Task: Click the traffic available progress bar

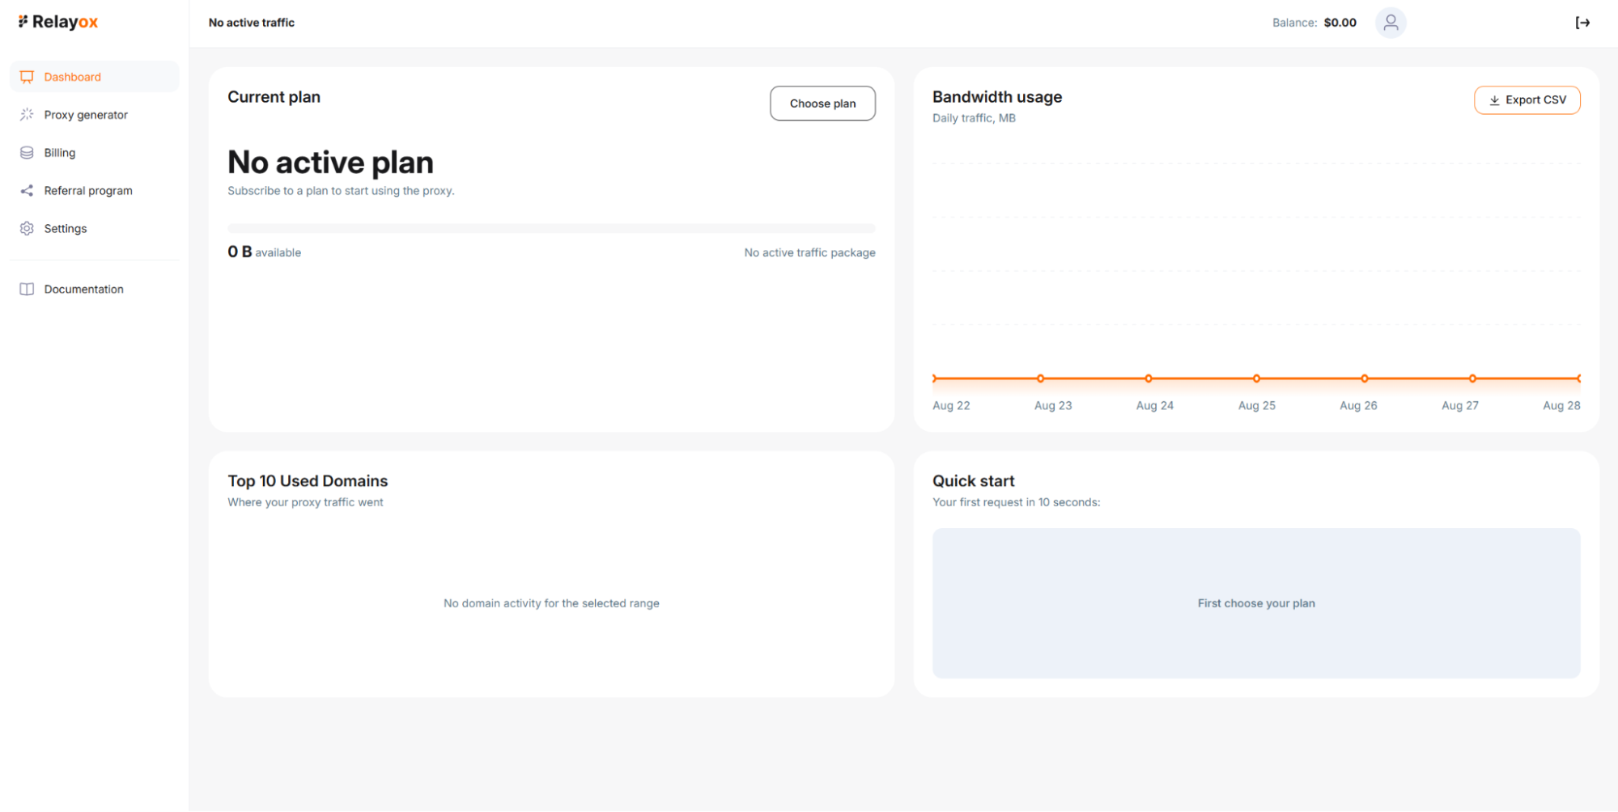Action: pyautogui.click(x=551, y=228)
